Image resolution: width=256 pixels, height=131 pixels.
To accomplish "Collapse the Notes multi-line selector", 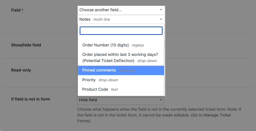I will 121,19.
